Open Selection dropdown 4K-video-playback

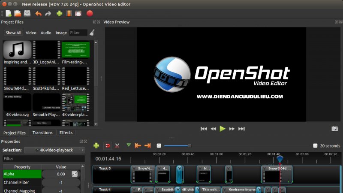pyautogui.click(x=54, y=150)
